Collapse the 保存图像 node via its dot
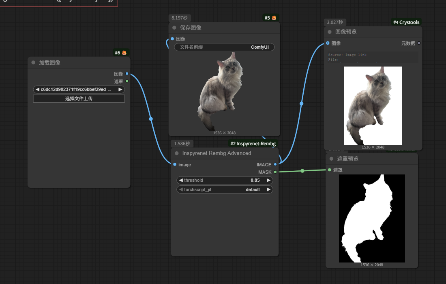Image resolution: width=446 pixels, height=284 pixels. click(x=174, y=28)
